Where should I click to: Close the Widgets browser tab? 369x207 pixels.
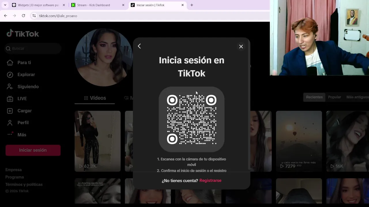click(64, 5)
